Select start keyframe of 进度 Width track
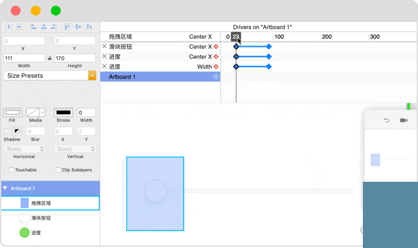The image size is (418, 248). click(x=236, y=66)
